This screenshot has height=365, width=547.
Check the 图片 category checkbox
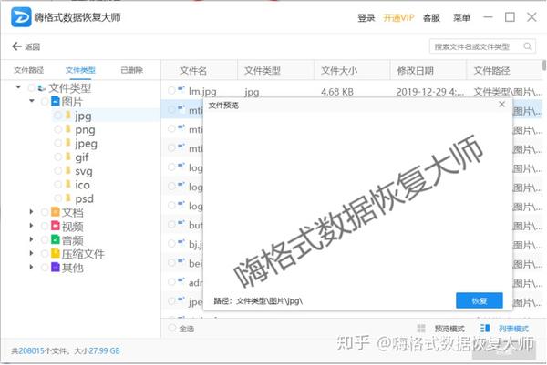[45, 102]
